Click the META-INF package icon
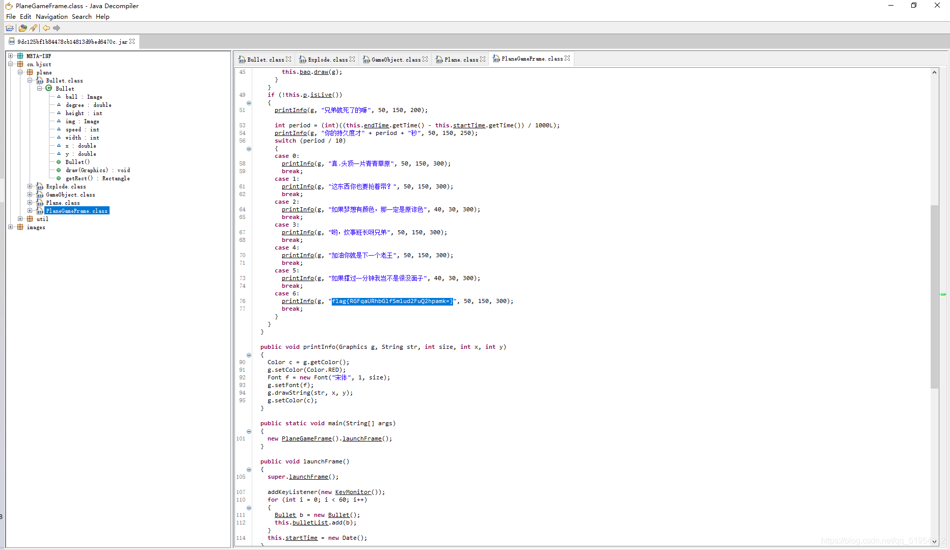The height and width of the screenshot is (550, 950). (x=20, y=56)
